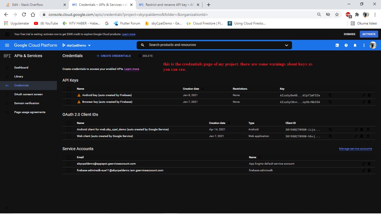Edit the firebase-adminsdk service account
The height and width of the screenshot is (215, 381).
[364, 170]
